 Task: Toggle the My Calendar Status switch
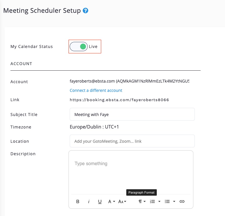[79, 47]
